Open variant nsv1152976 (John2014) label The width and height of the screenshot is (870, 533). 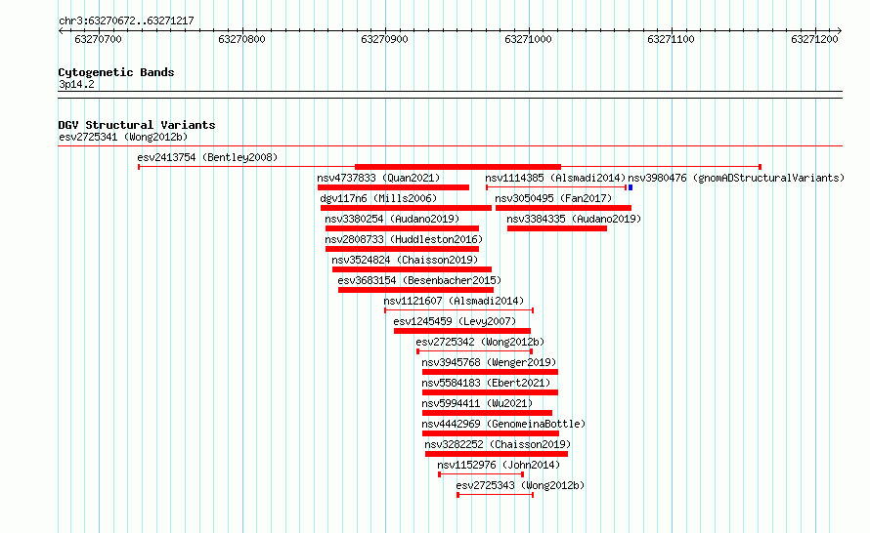coord(499,465)
